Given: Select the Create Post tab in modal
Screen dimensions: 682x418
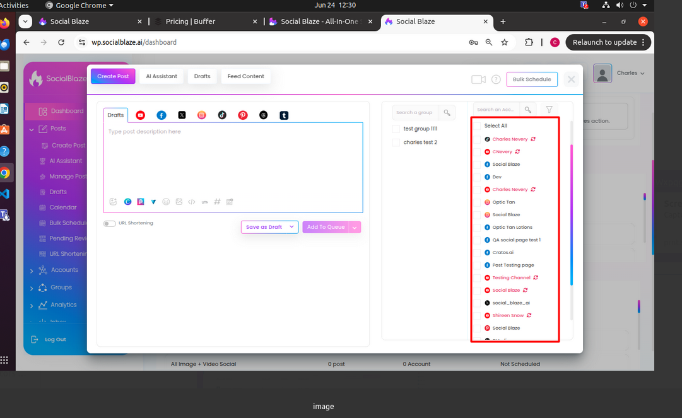Looking at the screenshot, I should click(x=113, y=76).
